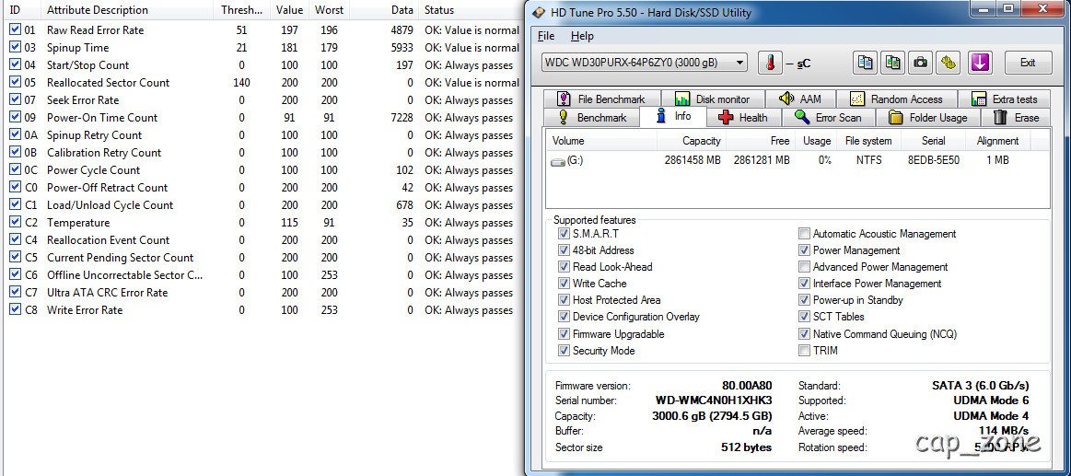This screenshot has width=1071, height=476.
Task: Toggle the Power-up in Standby checkbox
Action: pos(805,300)
